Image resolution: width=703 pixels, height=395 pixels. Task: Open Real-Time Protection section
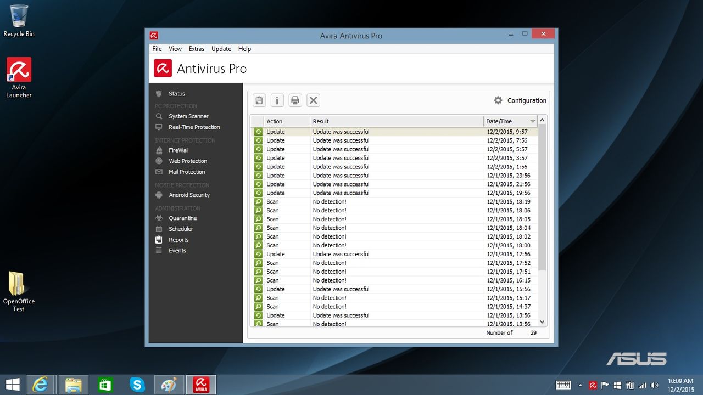pyautogui.click(x=194, y=127)
